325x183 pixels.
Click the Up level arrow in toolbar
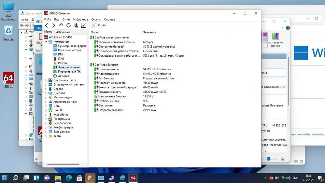(61, 25)
